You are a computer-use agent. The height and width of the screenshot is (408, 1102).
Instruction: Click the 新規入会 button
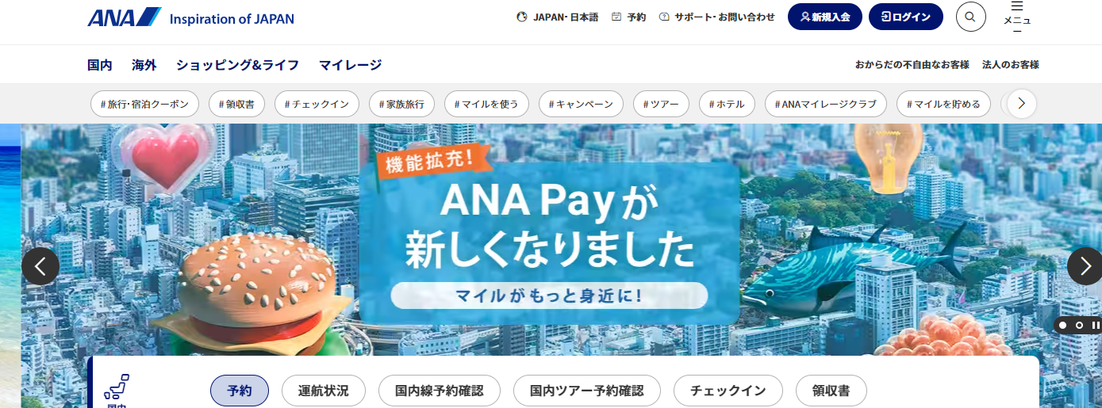click(825, 17)
